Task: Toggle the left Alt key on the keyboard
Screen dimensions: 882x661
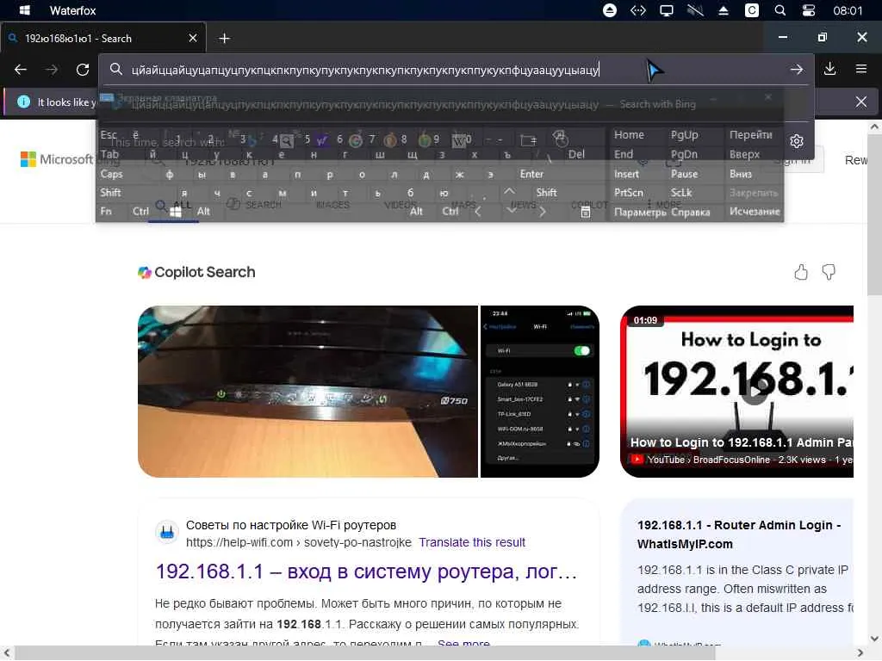Action: tap(203, 212)
